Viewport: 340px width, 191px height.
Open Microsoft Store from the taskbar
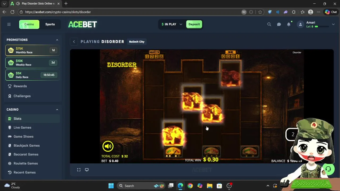coord(219,186)
